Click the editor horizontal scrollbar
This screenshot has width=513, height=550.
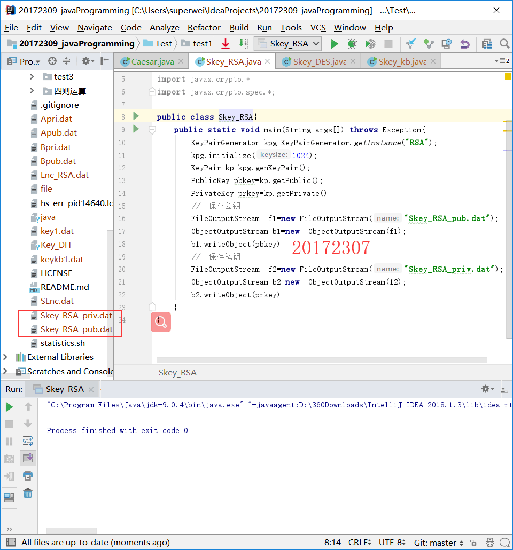pyautogui.click(x=322, y=360)
